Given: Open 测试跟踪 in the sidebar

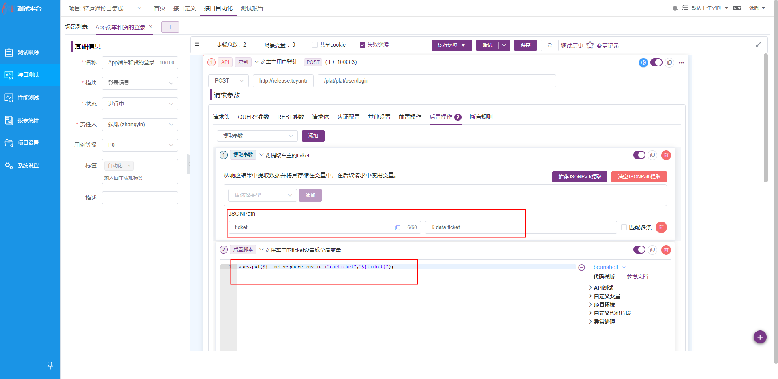Looking at the screenshot, I should coord(30,52).
